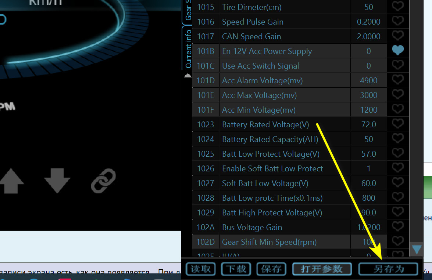Image resolution: width=432 pixels, height=280 pixels.
Task: Switch to the Gear vertical tab
Action: (188, 11)
